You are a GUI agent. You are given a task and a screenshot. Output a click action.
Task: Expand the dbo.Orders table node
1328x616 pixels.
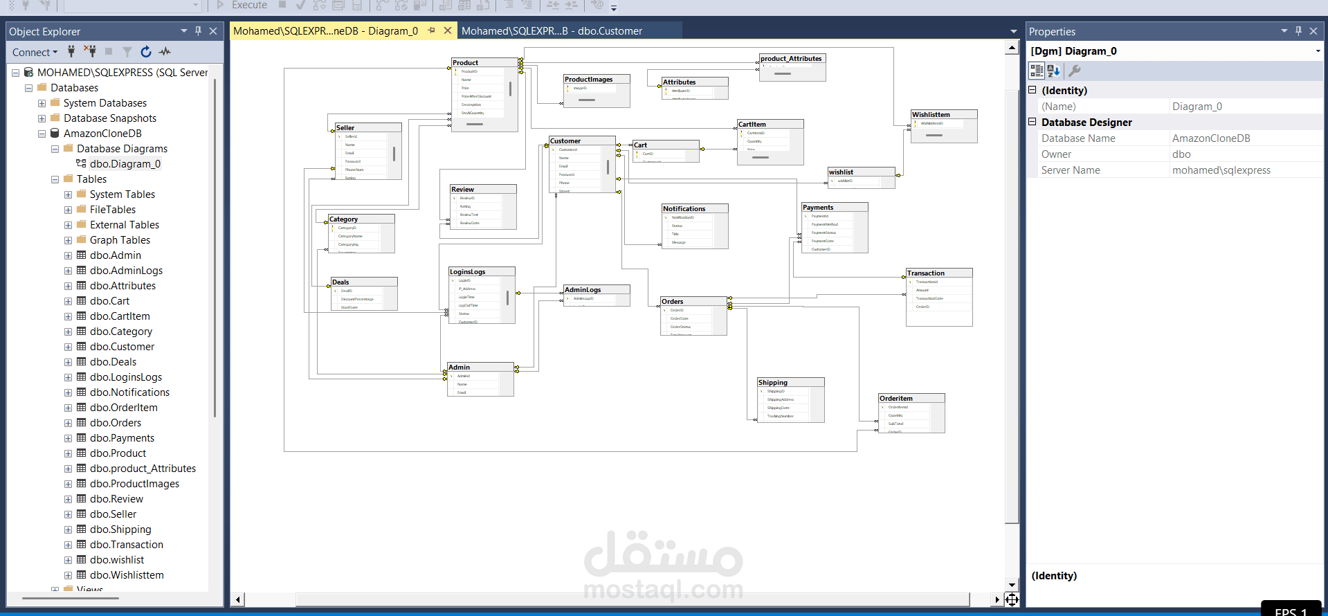(68, 423)
